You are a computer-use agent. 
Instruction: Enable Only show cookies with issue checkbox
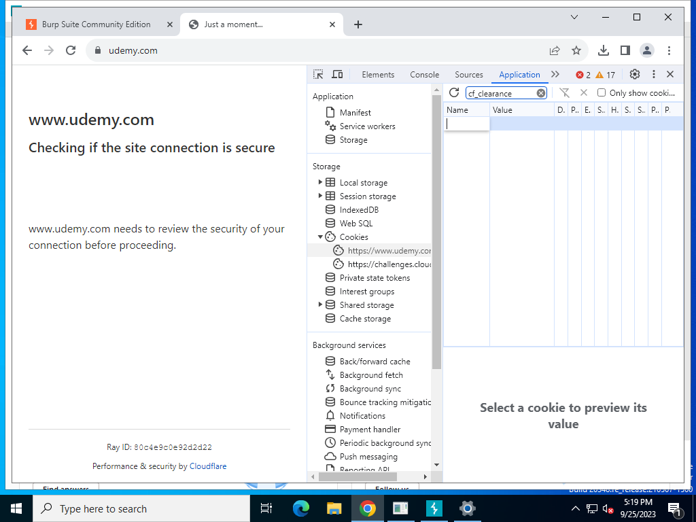(x=602, y=92)
